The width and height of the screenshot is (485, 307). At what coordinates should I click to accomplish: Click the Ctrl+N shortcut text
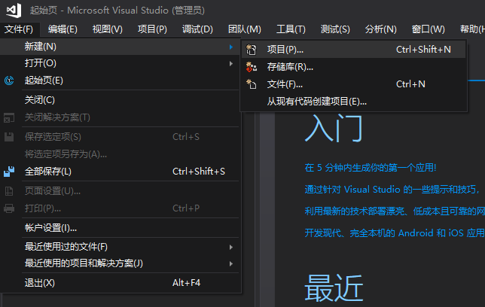tap(410, 84)
